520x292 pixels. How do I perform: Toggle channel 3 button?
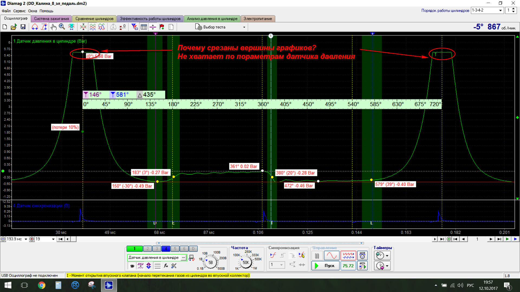coord(157,249)
